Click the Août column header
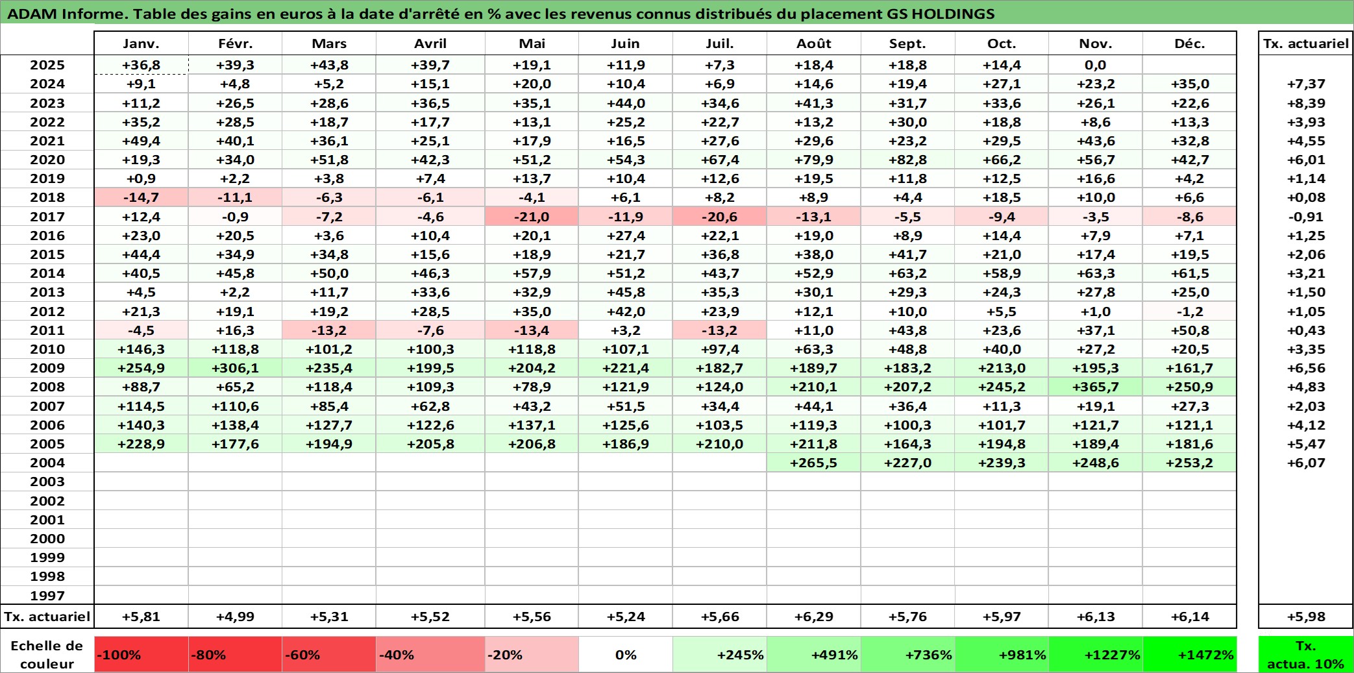 point(813,43)
